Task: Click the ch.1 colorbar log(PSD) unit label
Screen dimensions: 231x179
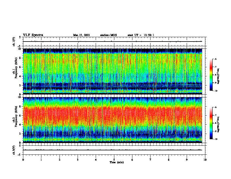Action: pos(218,76)
